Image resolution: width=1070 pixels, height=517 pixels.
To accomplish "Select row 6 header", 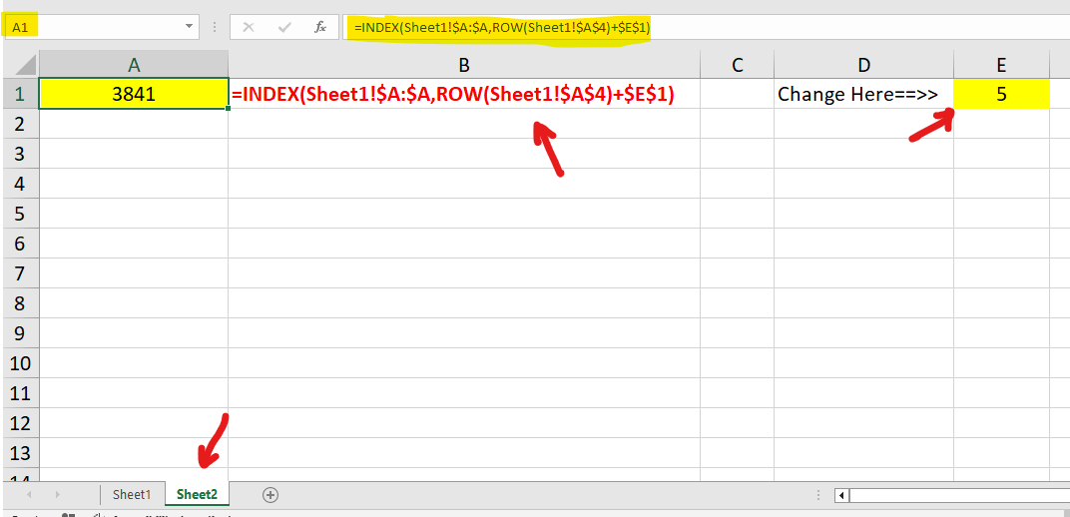I will coord(22,244).
